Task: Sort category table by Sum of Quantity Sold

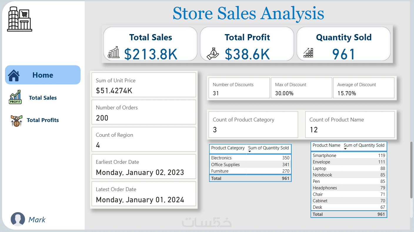Action: tap(268, 148)
